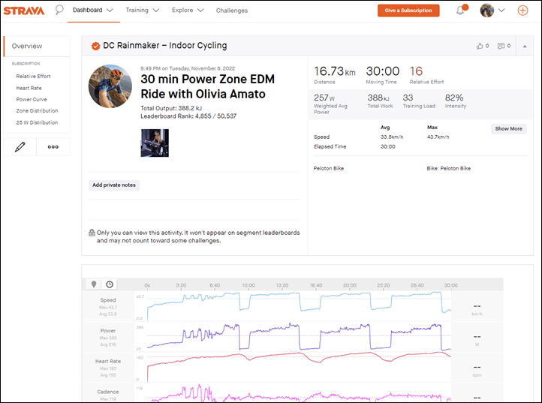Image resolution: width=542 pixels, height=403 pixels.
Task: Open the Challenges menu item
Action: 232,11
